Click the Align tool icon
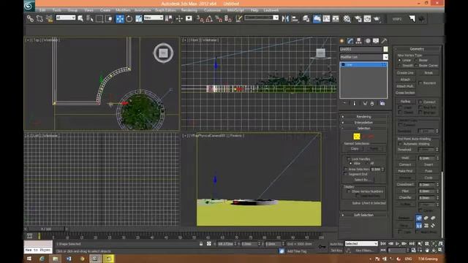This screenshot has width=468, height=263. click(295, 18)
